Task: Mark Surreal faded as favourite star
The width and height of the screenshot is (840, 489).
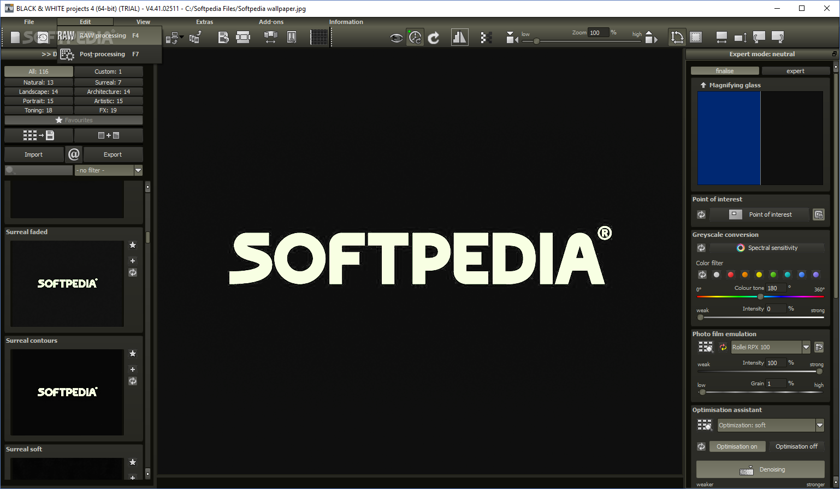Action: point(133,245)
